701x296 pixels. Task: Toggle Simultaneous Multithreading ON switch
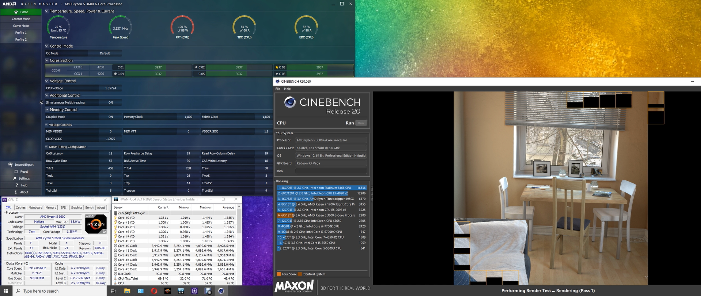110,102
